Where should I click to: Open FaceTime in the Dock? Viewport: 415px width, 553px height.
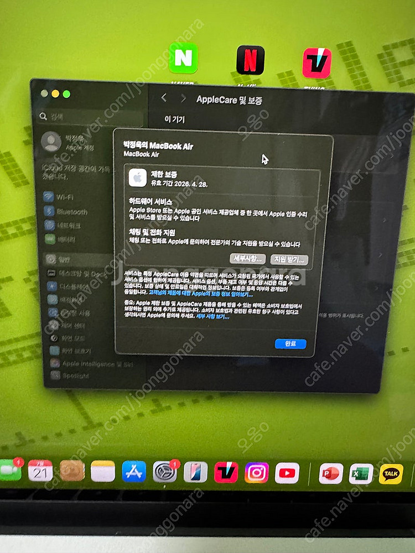pyautogui.click(x=10, y=469)
